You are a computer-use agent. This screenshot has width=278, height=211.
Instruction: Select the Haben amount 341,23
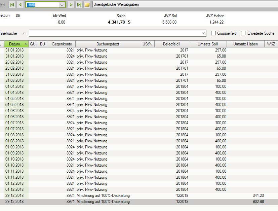pyautogui.click(x=258, y=196)
